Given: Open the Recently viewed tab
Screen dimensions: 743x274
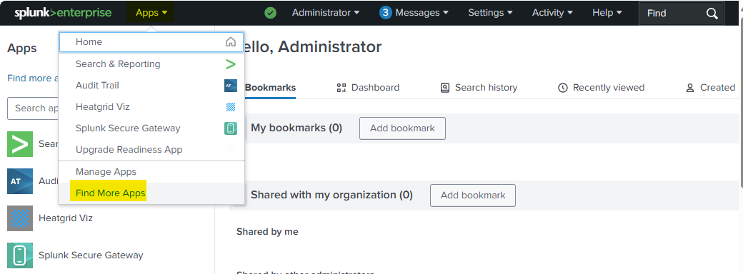Looking at the screenshot, I should pyautogui.click(x=602, y=88).
